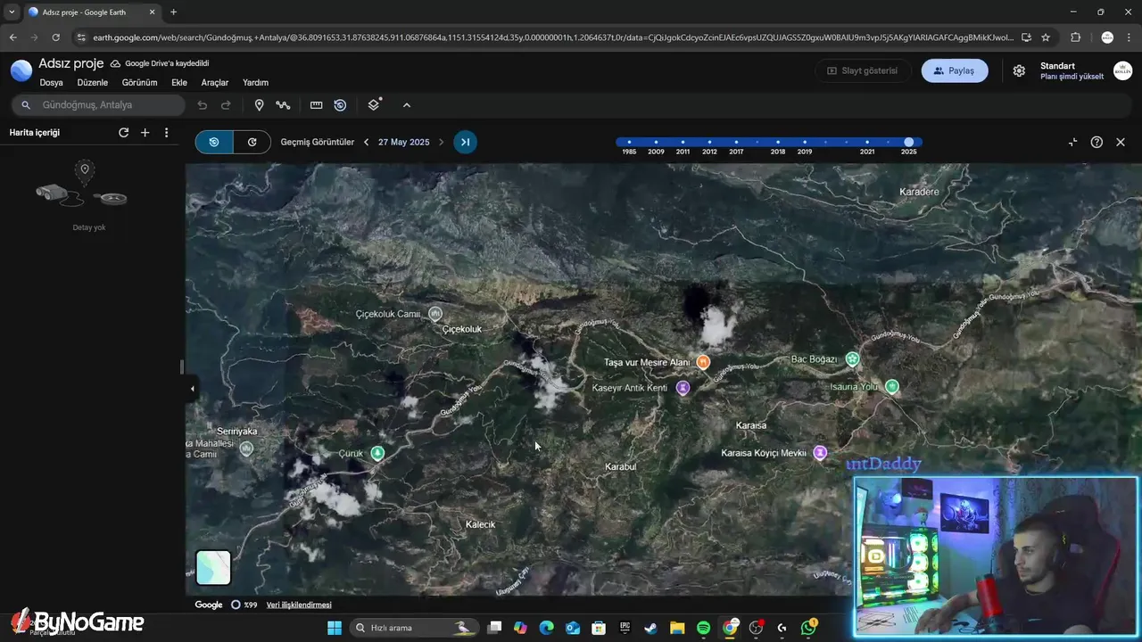Open the account profile avatar

coord(1122,70)
